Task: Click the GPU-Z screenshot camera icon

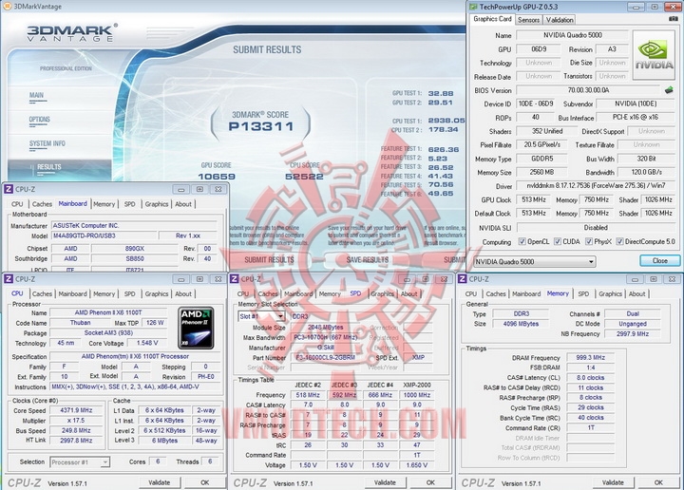Action: (674, 19)
